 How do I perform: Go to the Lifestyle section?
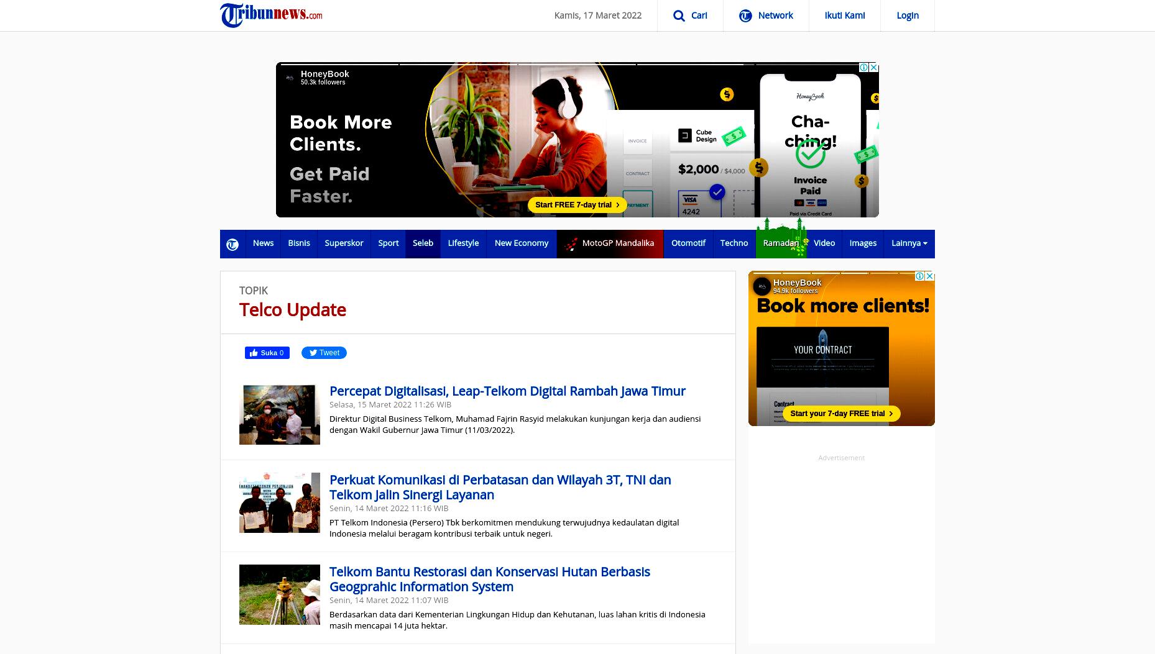(x=463, y=243)
